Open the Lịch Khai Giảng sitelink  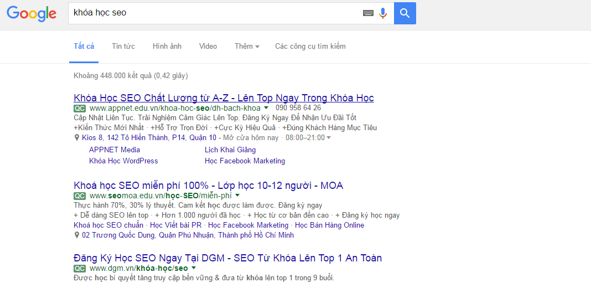coord(230,150)
